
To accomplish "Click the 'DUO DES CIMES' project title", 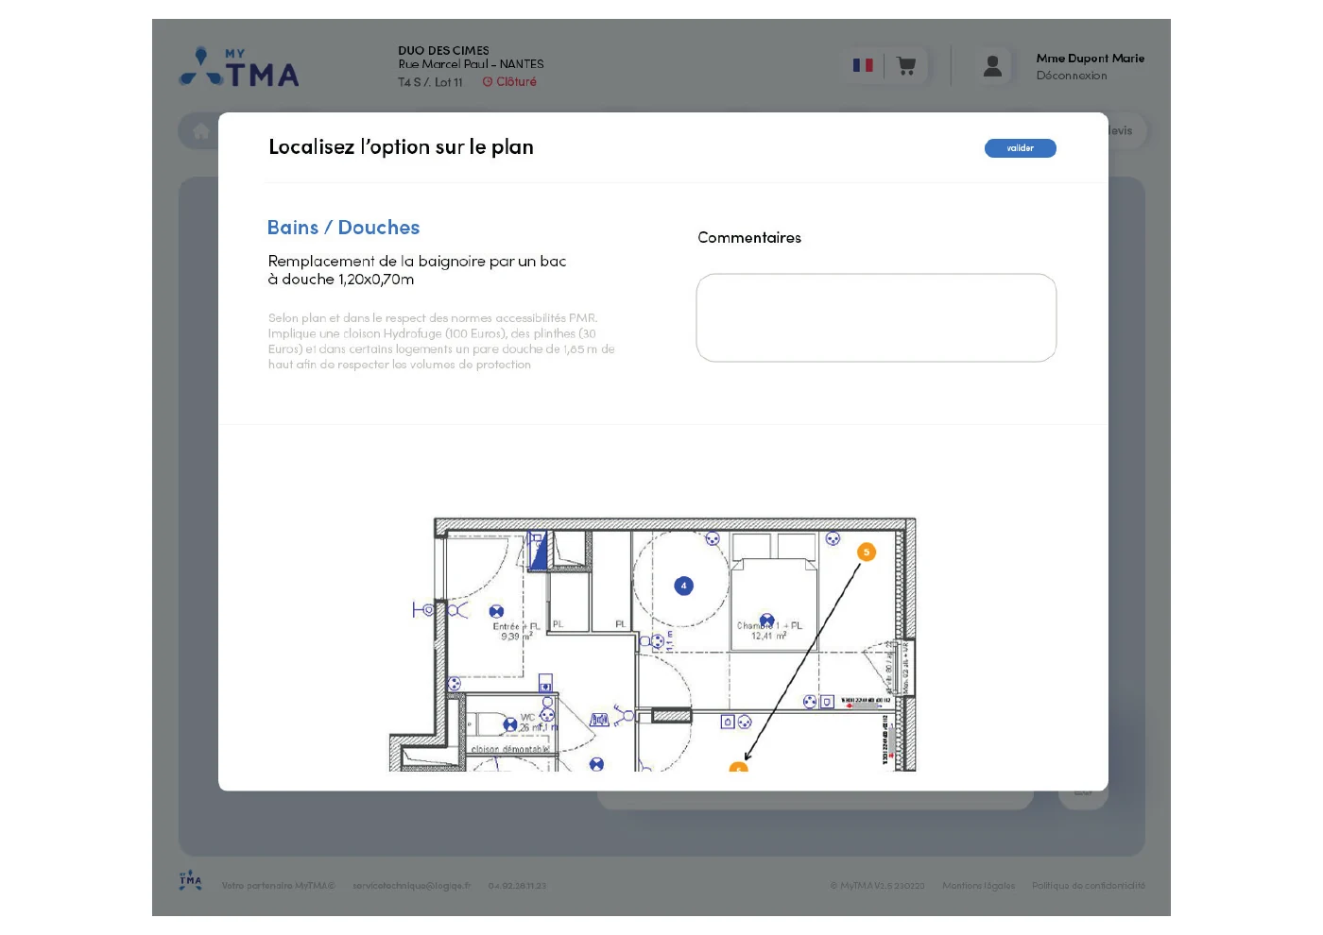I will pos(443,51).
